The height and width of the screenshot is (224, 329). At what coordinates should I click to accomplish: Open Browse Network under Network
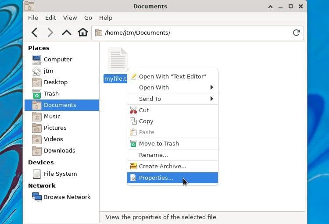click(62, 197)
